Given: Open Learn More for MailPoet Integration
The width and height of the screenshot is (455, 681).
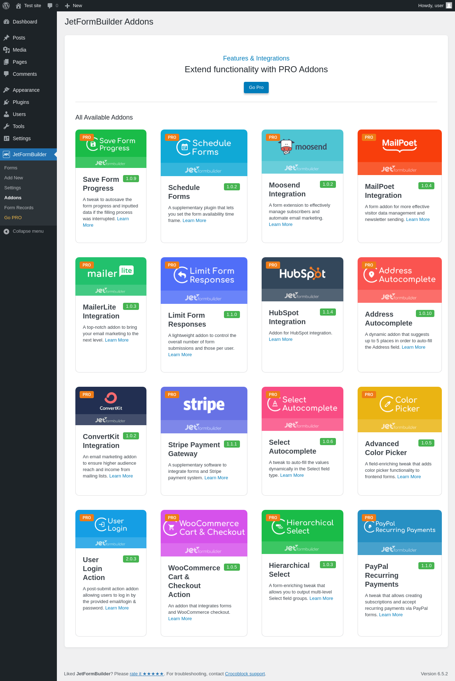Looking at the screenshot, I should click(x=418, y=220).
